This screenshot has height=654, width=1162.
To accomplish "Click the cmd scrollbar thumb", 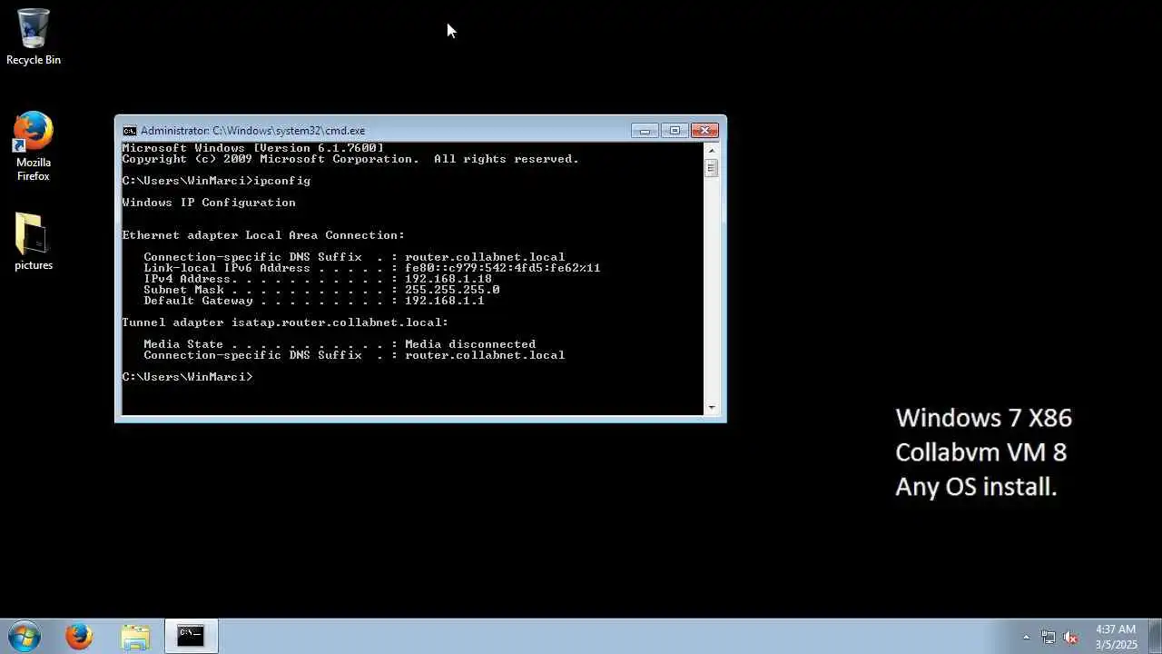I will tap(712, 168).
